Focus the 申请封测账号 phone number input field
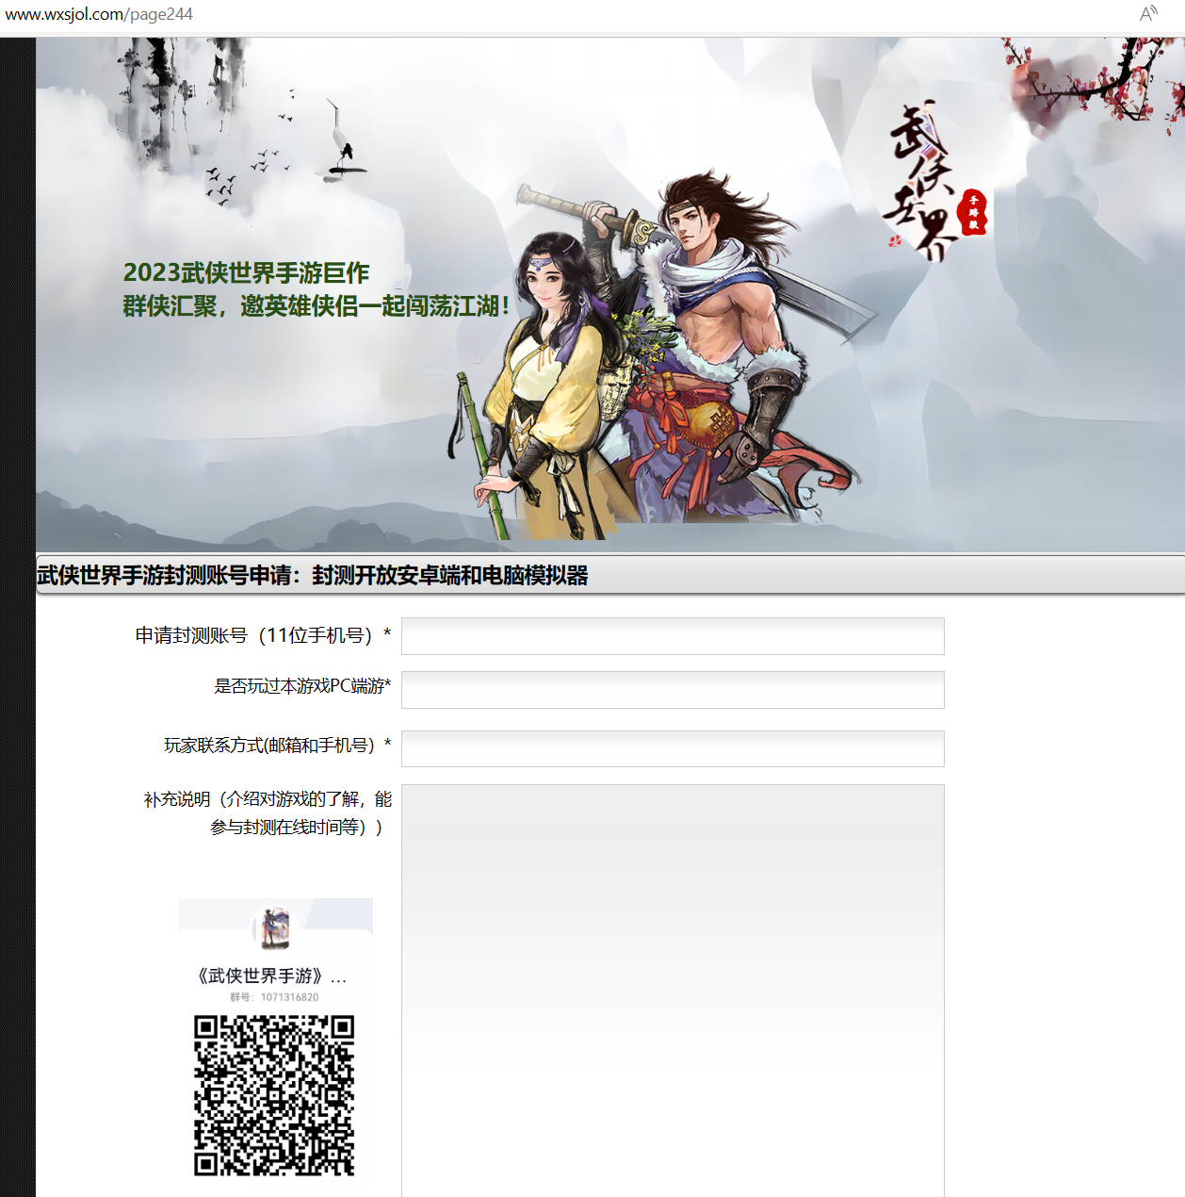1185x1197 pixels. pyautogui.click(x=673, y=636)
